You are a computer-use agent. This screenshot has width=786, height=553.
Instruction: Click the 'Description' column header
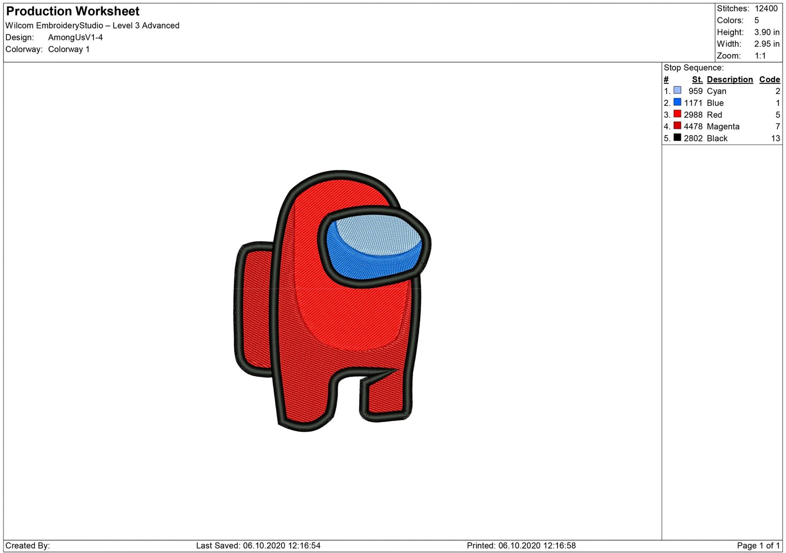click(730, 80)
